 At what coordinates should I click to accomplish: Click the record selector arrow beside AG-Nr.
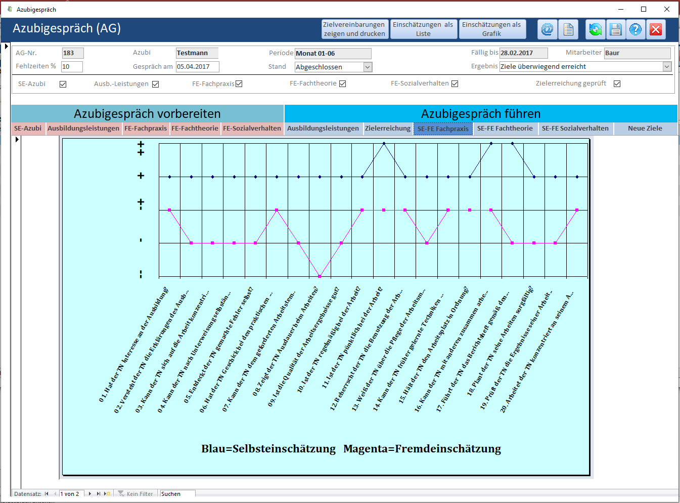7,47
